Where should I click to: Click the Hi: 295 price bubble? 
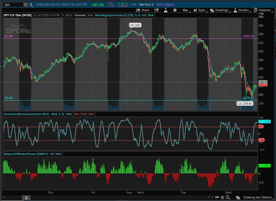135,25
